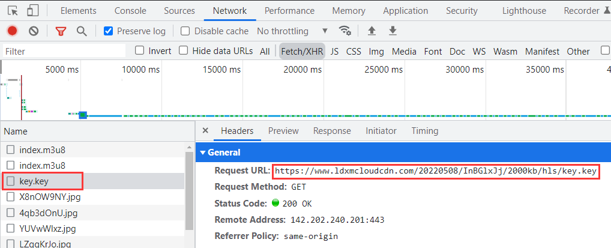The width and height of the screenshot is (611, 248).
Task: Check the Hide data URLs option
Action: [x=184, y=51]
